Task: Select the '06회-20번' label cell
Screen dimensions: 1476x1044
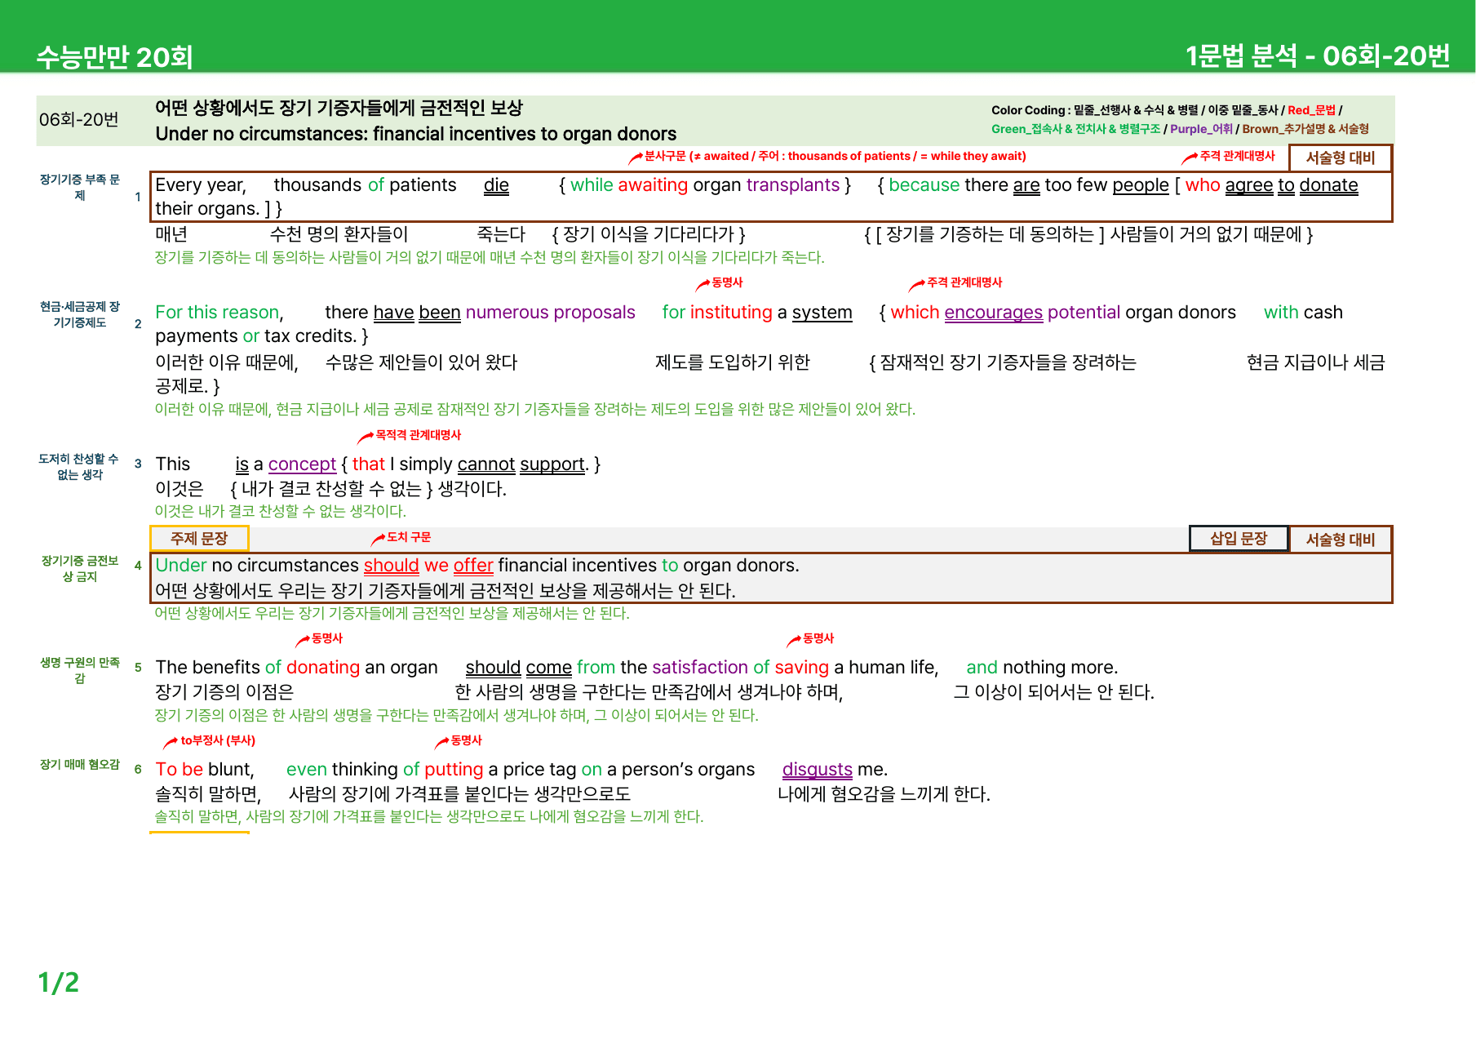Action: [x=79, y=120]
